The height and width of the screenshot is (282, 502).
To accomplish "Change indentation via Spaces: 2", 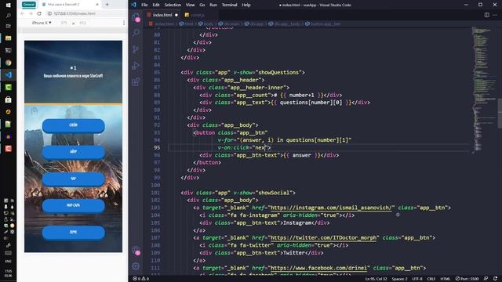I will [399, 279].
